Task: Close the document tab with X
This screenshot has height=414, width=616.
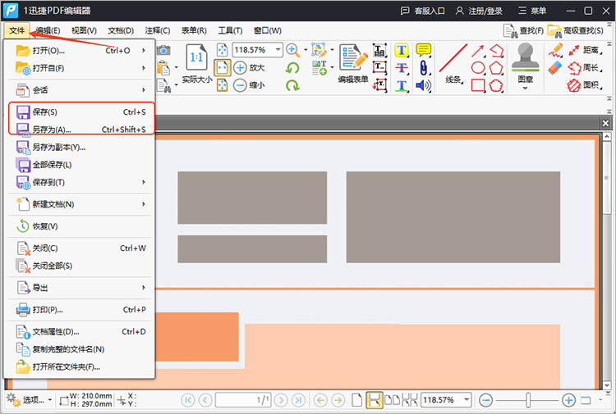Action: tap(605, 124)
